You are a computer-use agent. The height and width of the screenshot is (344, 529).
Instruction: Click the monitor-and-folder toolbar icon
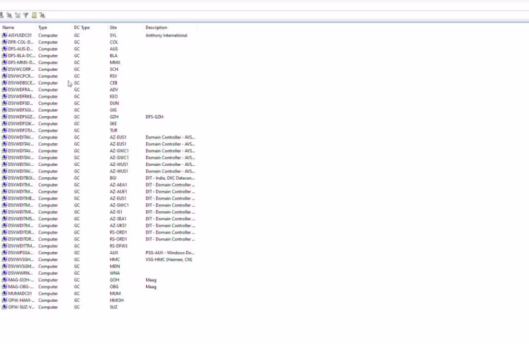tap(17, 14)
